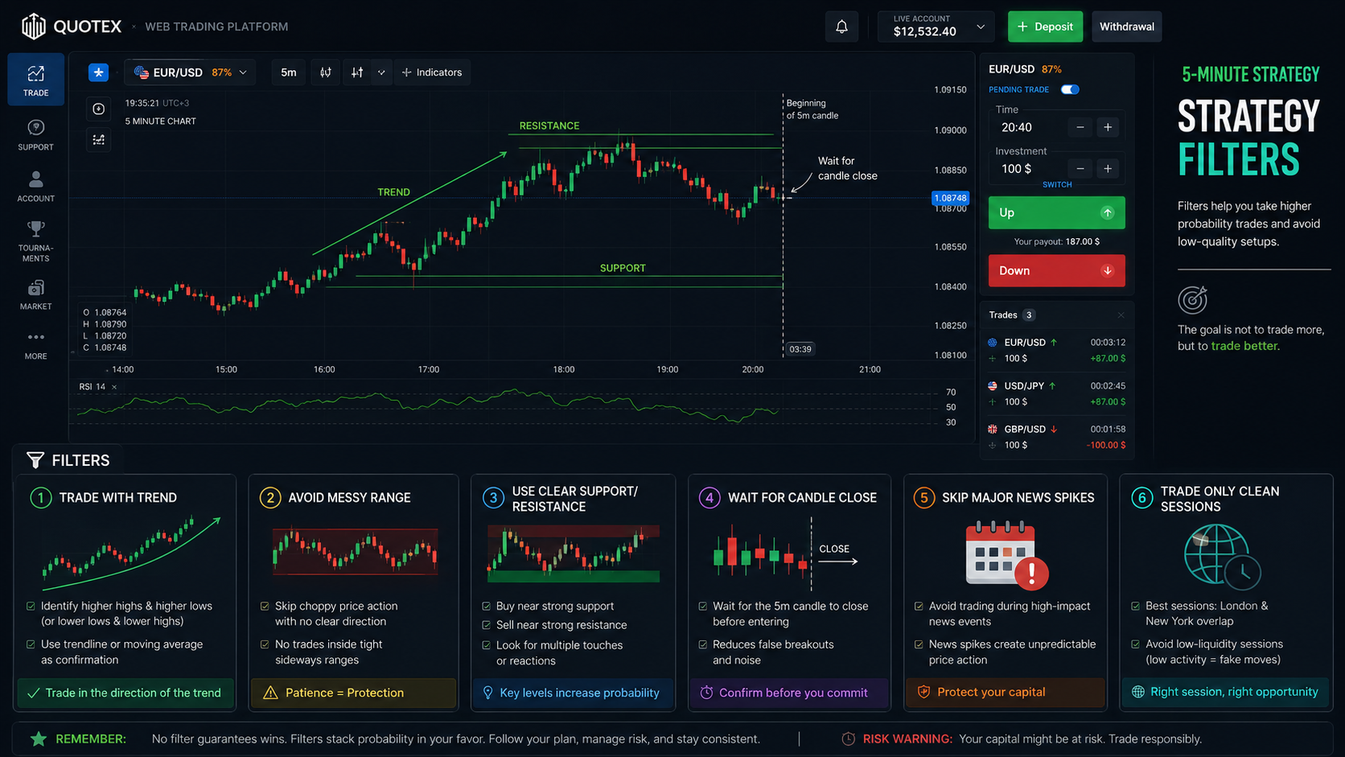
Task: Open the Account section in sidebar
Action: click(x=35, y=186)
